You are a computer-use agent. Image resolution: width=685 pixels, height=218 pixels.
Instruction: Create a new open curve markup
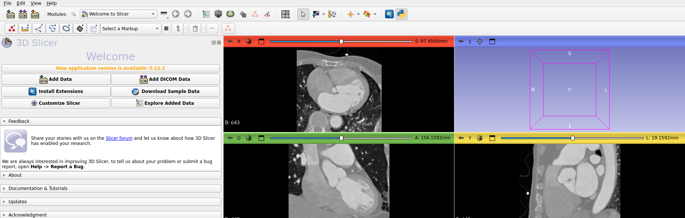coord(52,28)
